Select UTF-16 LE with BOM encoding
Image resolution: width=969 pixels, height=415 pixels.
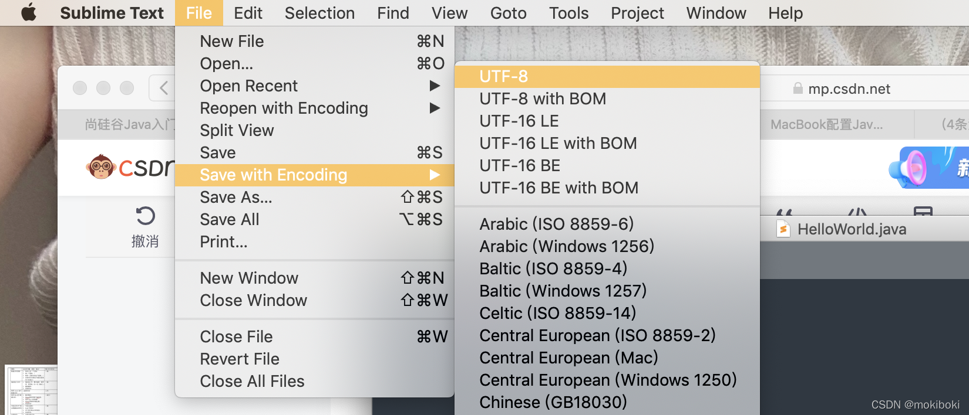coord(607,143)
